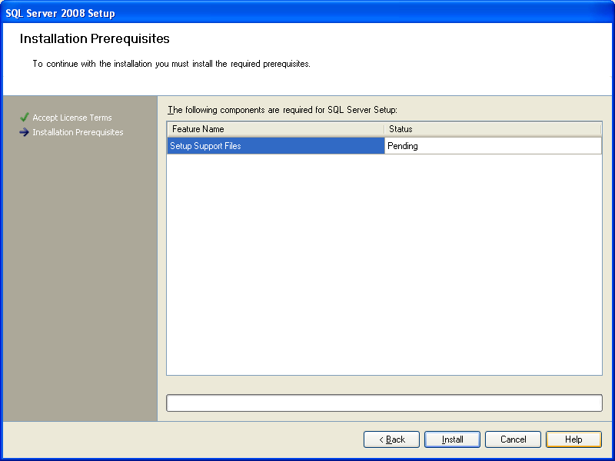615x461 pixels.
Task: Click the green checkmark beside Accept License Terms
Action: (x=25, y=118)
